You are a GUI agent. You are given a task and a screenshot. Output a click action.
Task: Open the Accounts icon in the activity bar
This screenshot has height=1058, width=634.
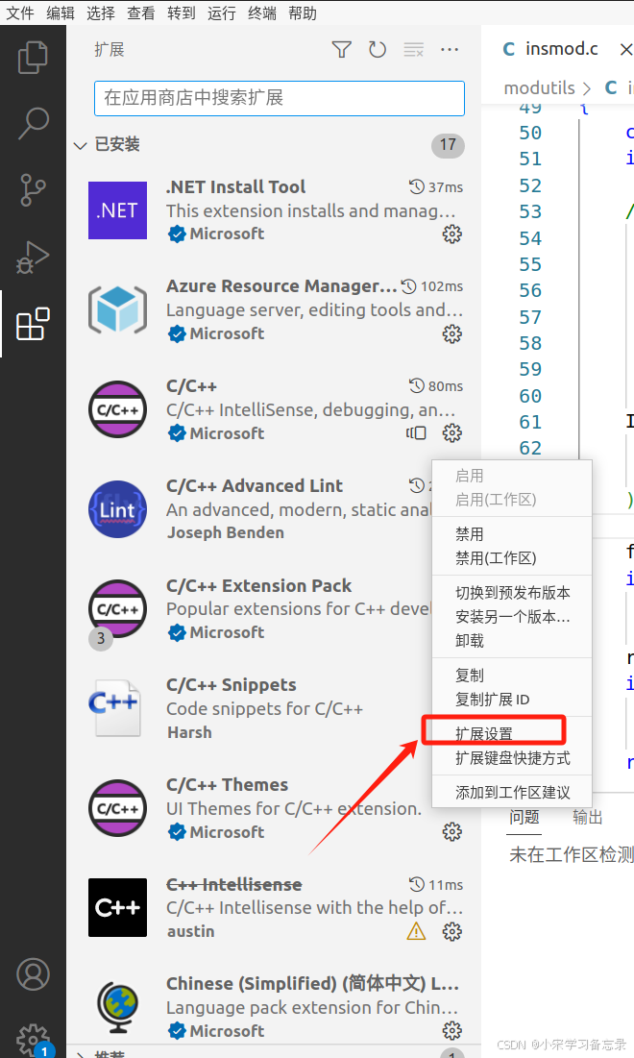(33, 974)
